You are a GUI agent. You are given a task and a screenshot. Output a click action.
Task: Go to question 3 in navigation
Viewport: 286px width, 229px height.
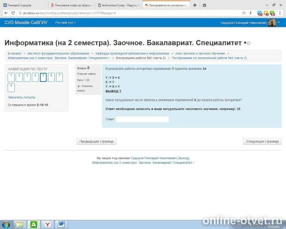pyautogui.click(x=27, y=77)
